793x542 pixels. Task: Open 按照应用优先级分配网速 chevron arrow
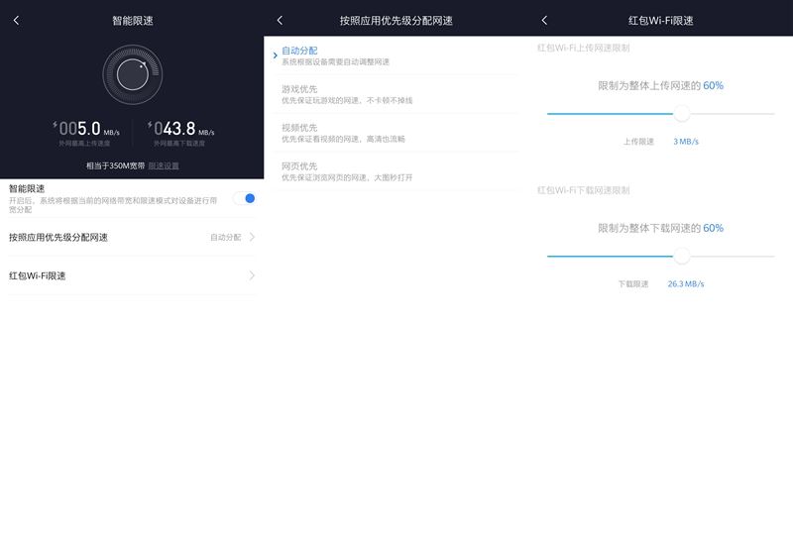252,237
